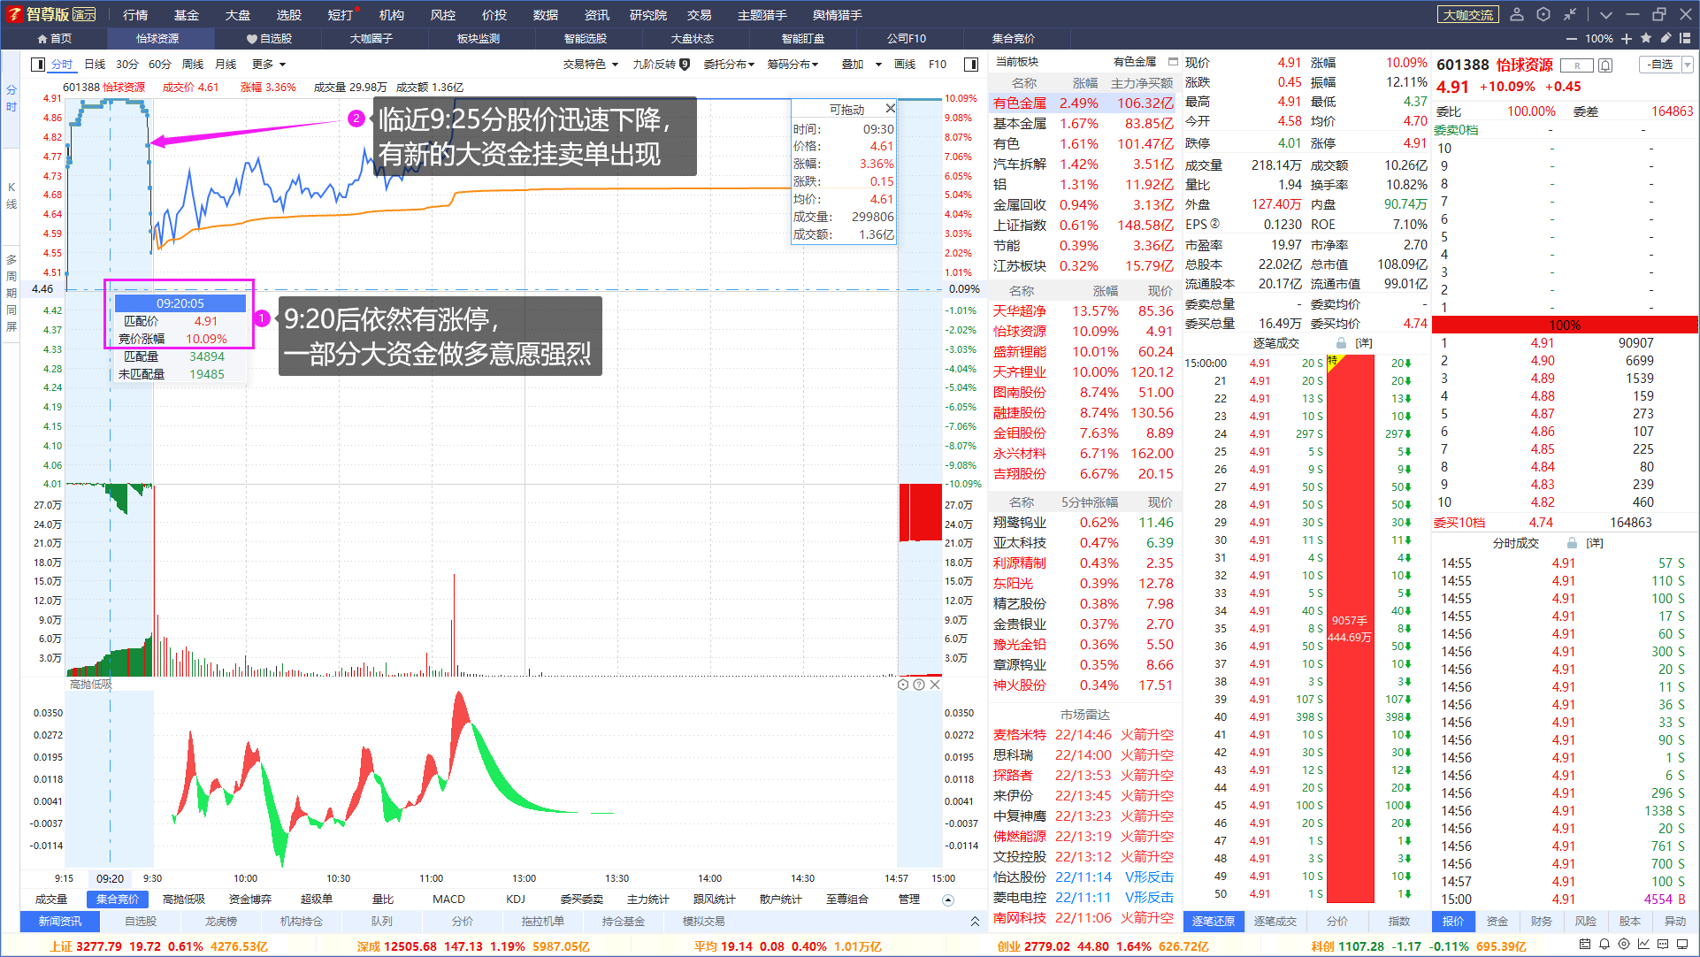1700x957 pixels.
Task: Click the notification bell in status bar
Action: click(x=1604, y=946)
